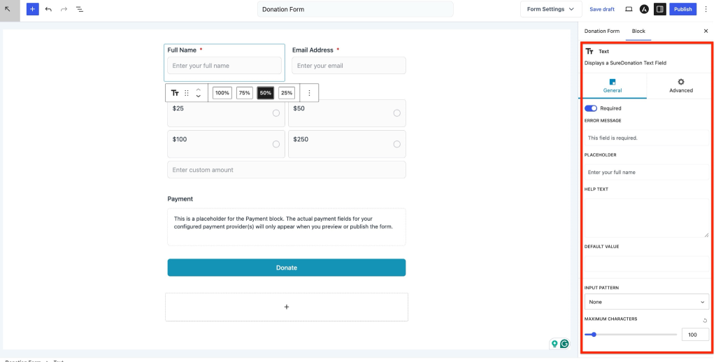Open the Astra round logo icon
The image size is (716, 362).
[x=644, y=9]
